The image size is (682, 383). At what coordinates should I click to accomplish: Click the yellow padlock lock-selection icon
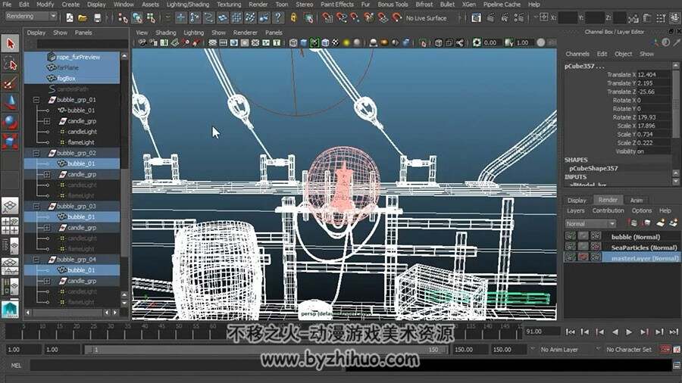click(x=293, y=18)
